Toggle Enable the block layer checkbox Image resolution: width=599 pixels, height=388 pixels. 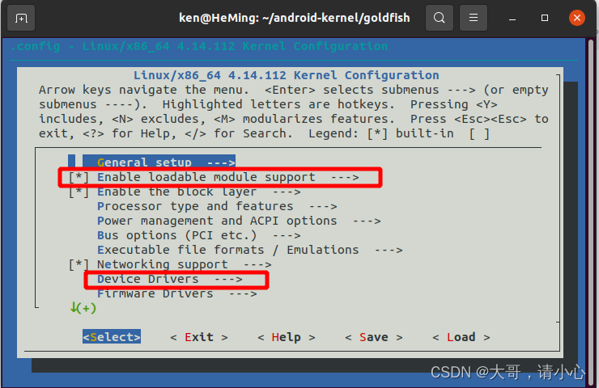pos(79,192)
